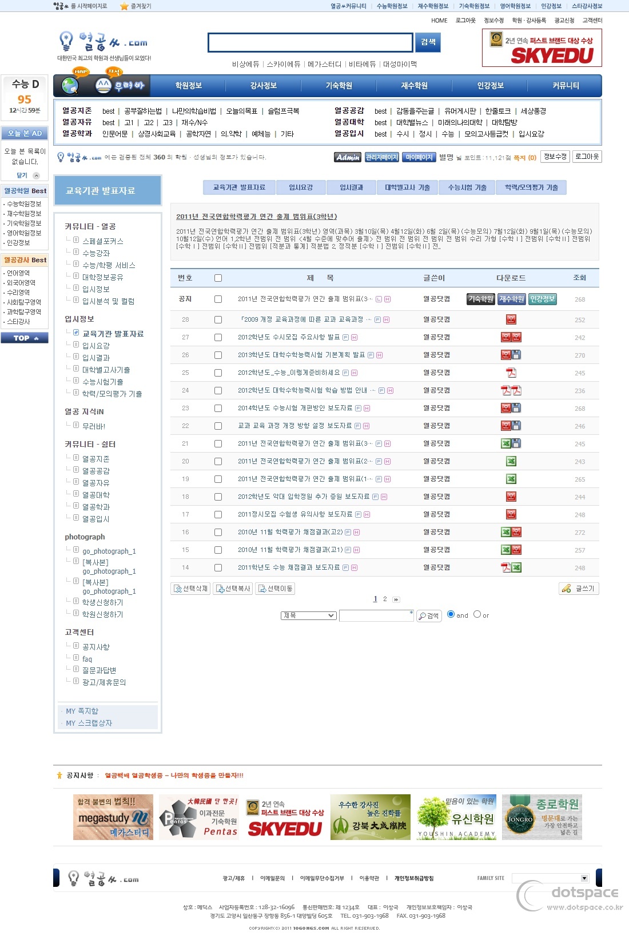The image size is (629, 940).
Task: Download the floppy-disk attachment in row 26
Action: point(516,355)
